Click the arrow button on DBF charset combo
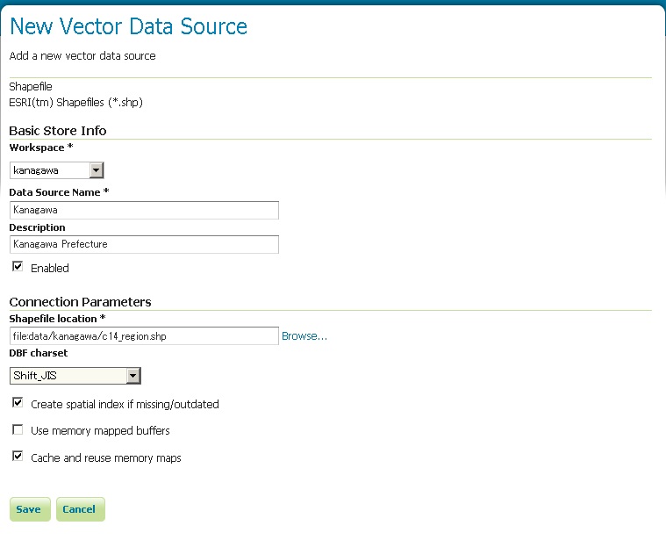 [132, 376]
